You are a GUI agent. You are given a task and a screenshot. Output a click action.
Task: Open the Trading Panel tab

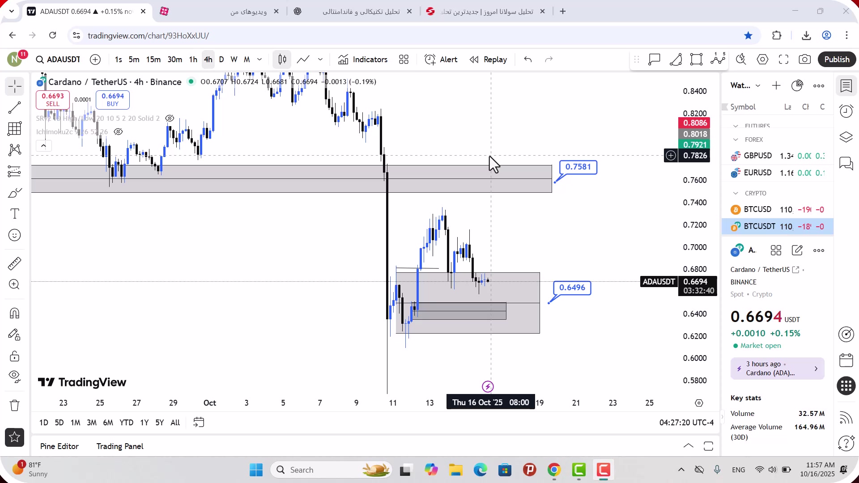[120, 446]
